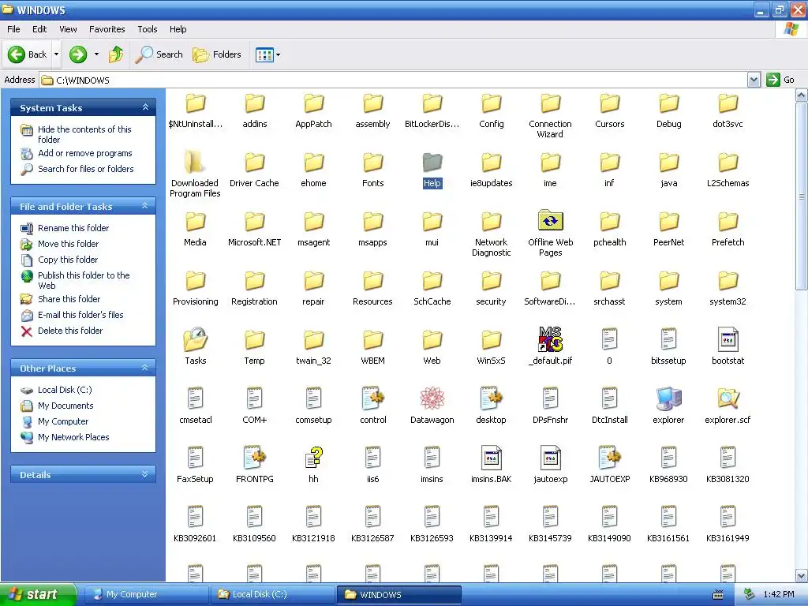Select the Microsoft.NET folder

[x=255, y=222]
